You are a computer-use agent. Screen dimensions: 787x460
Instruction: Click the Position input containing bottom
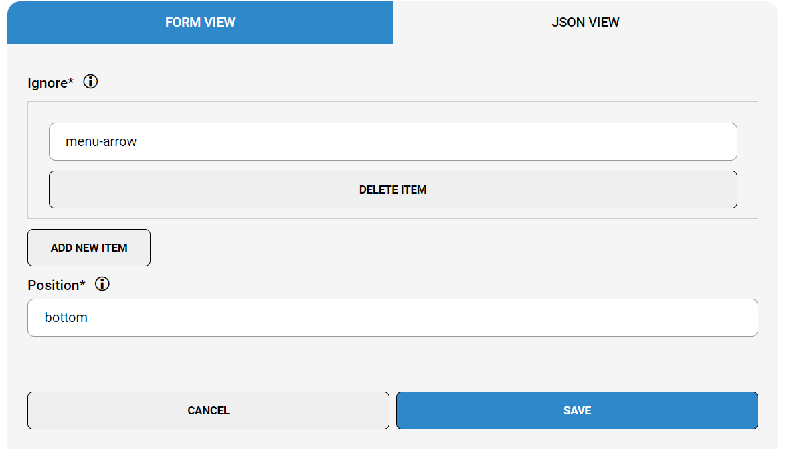pos(392,317)
